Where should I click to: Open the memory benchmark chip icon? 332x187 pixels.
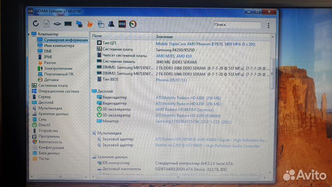coord(68,24)
